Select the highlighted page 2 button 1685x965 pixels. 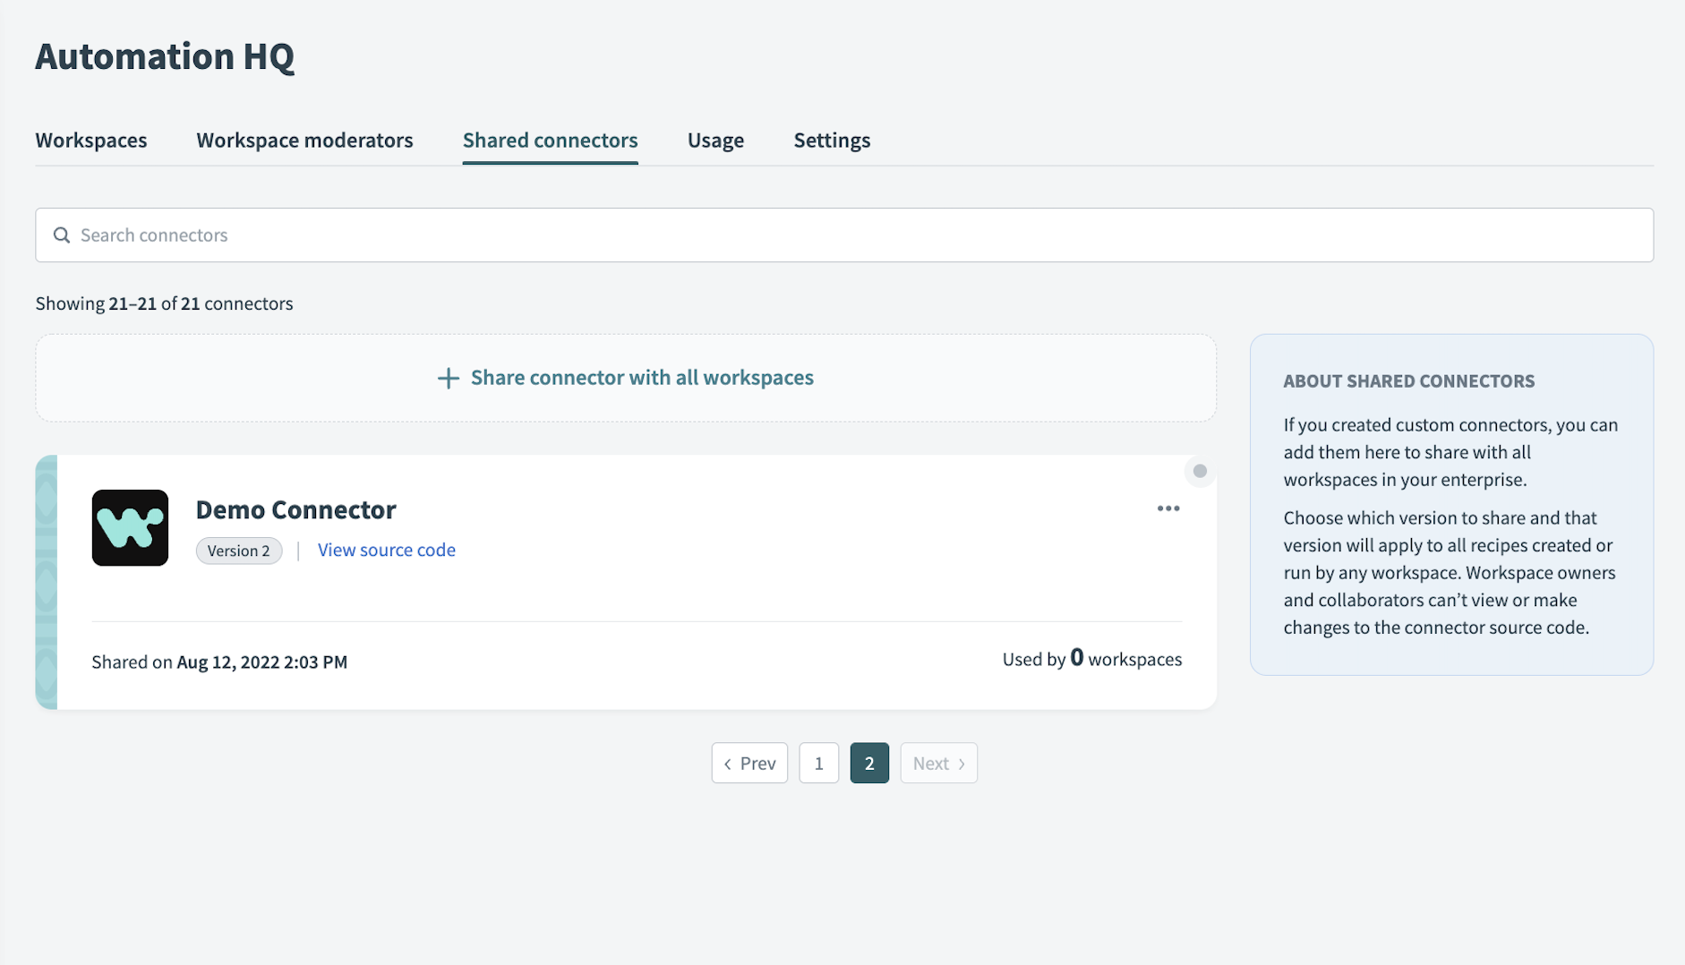pos(869,763)
